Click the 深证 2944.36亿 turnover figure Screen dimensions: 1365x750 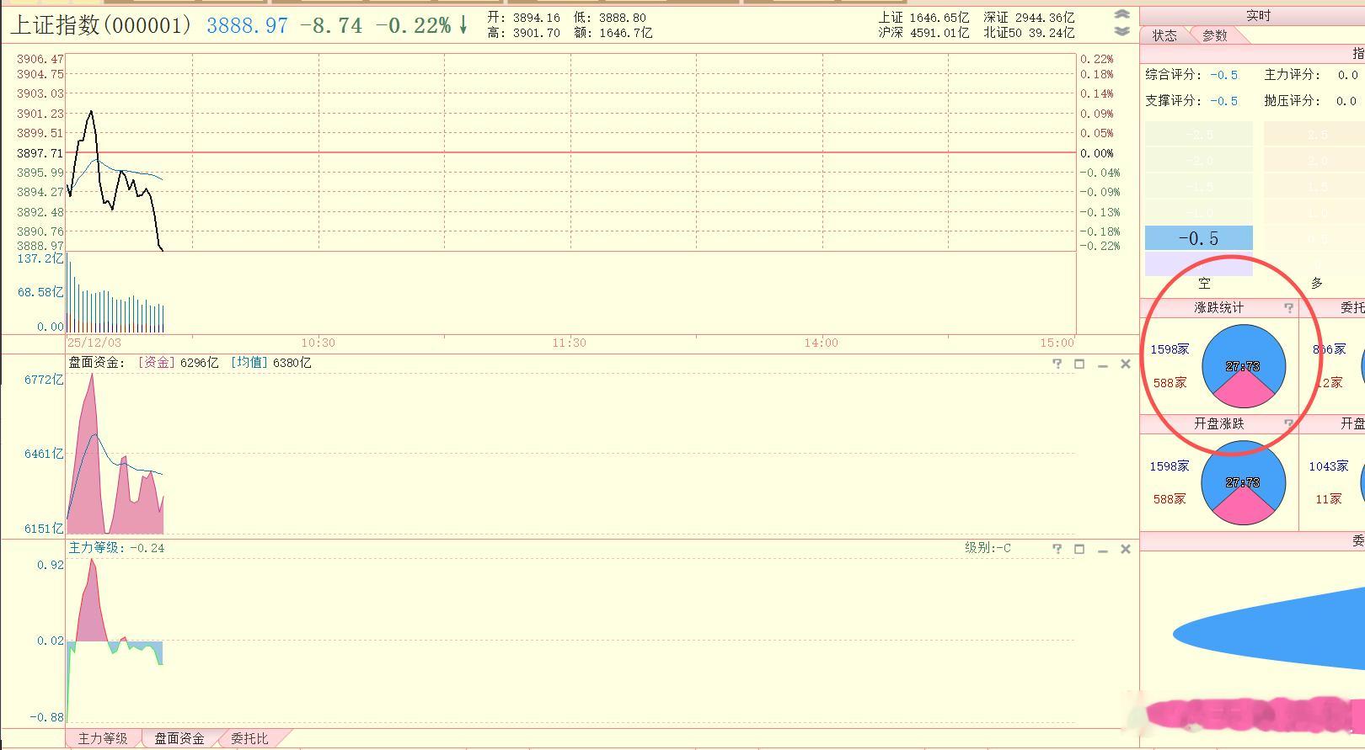(1029, 17)
